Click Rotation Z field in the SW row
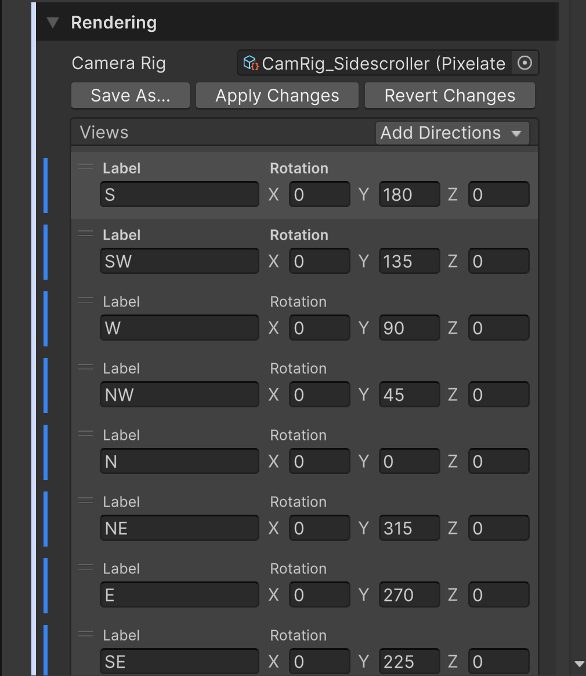Screen dimensions: 586x676 click(x=499, y=261)
